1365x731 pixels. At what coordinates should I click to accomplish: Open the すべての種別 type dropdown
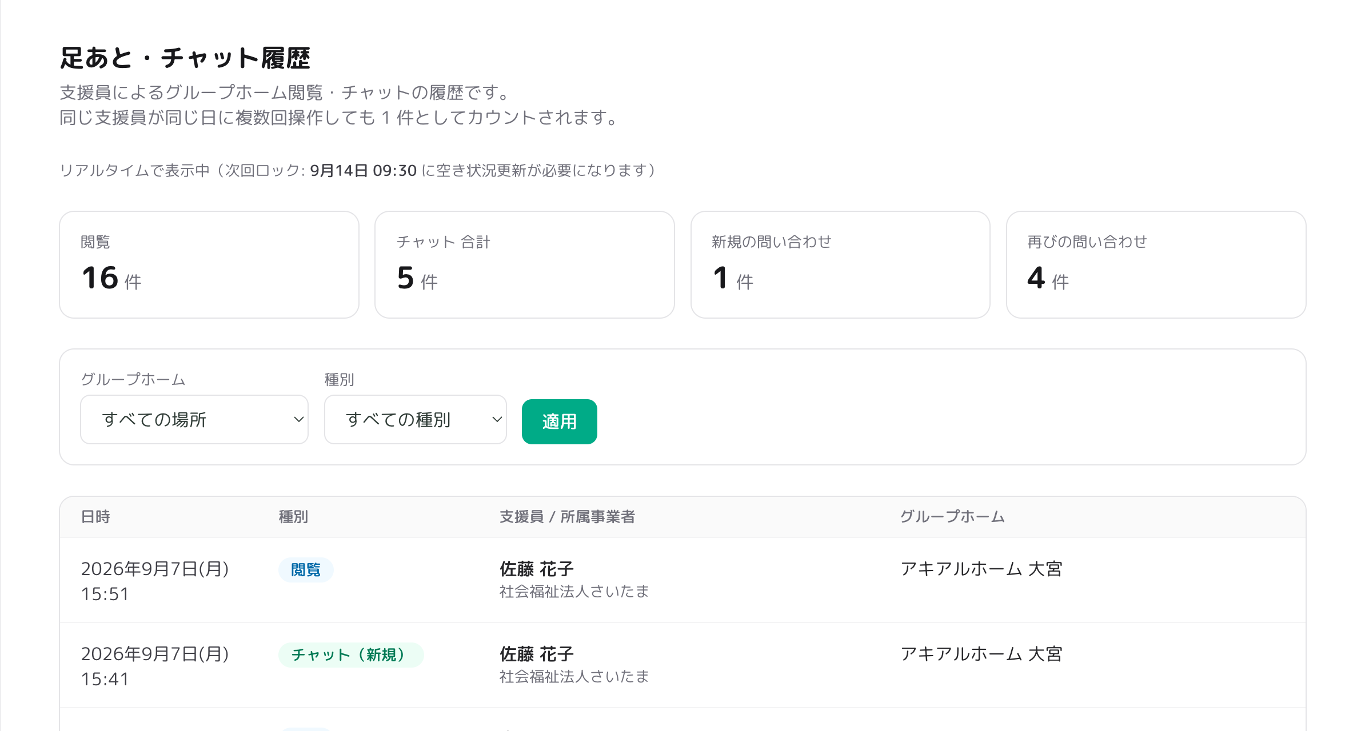(416, 419)
